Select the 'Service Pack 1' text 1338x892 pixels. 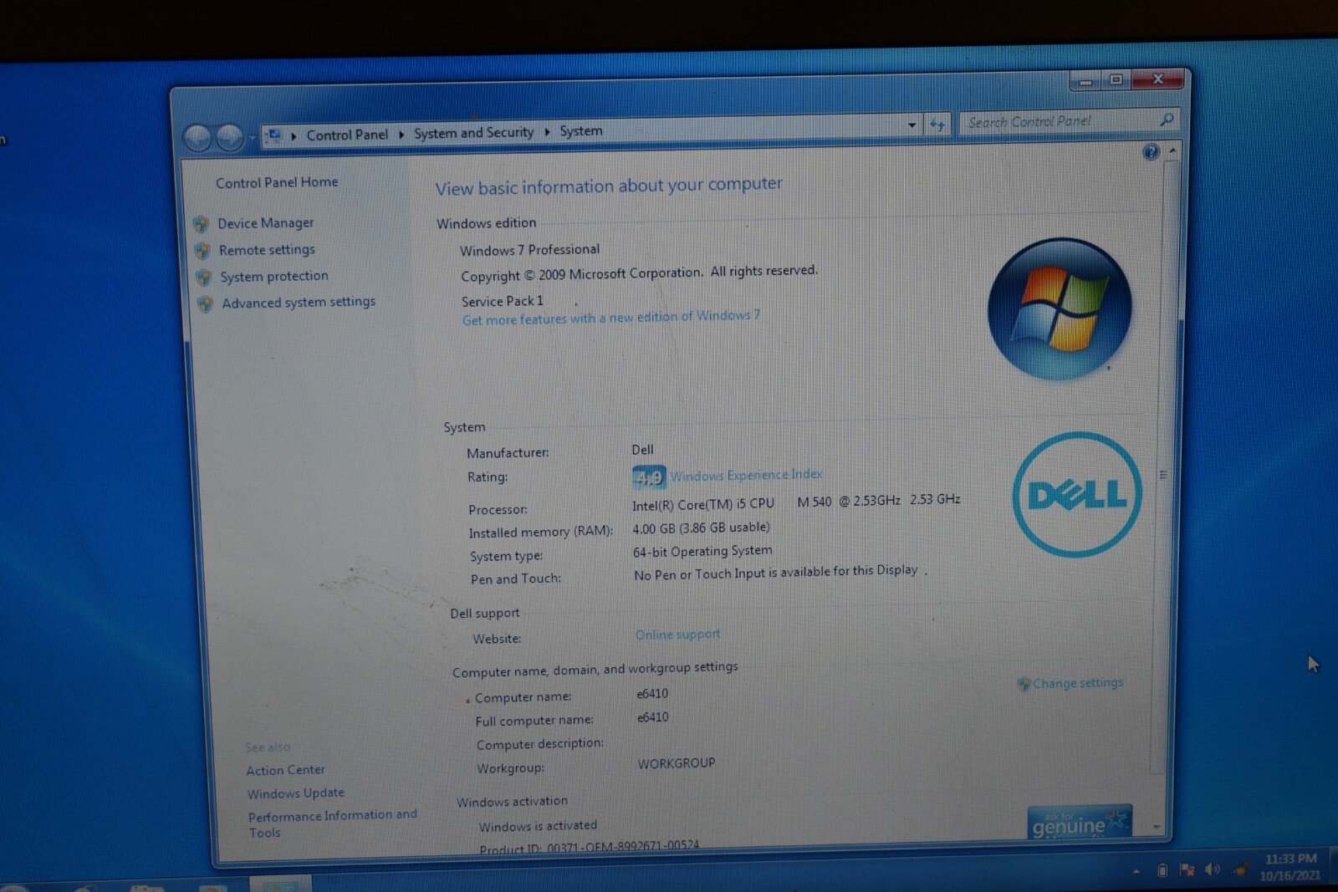point(502,301)
